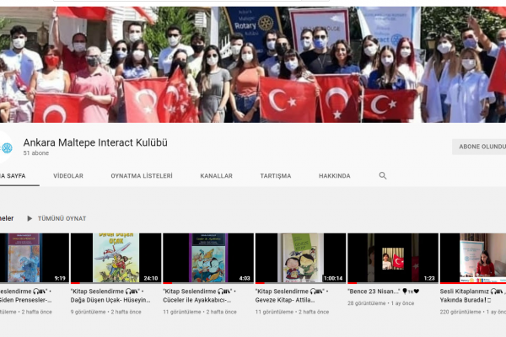Screen dimensions: 506x337
Task: Open the 1:23 Bence 23 Nisan thumbnail
Action: [393, 258]
